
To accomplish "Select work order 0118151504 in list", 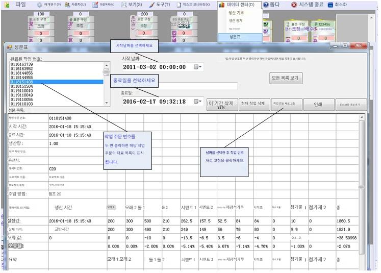I will tap(22, 87).
